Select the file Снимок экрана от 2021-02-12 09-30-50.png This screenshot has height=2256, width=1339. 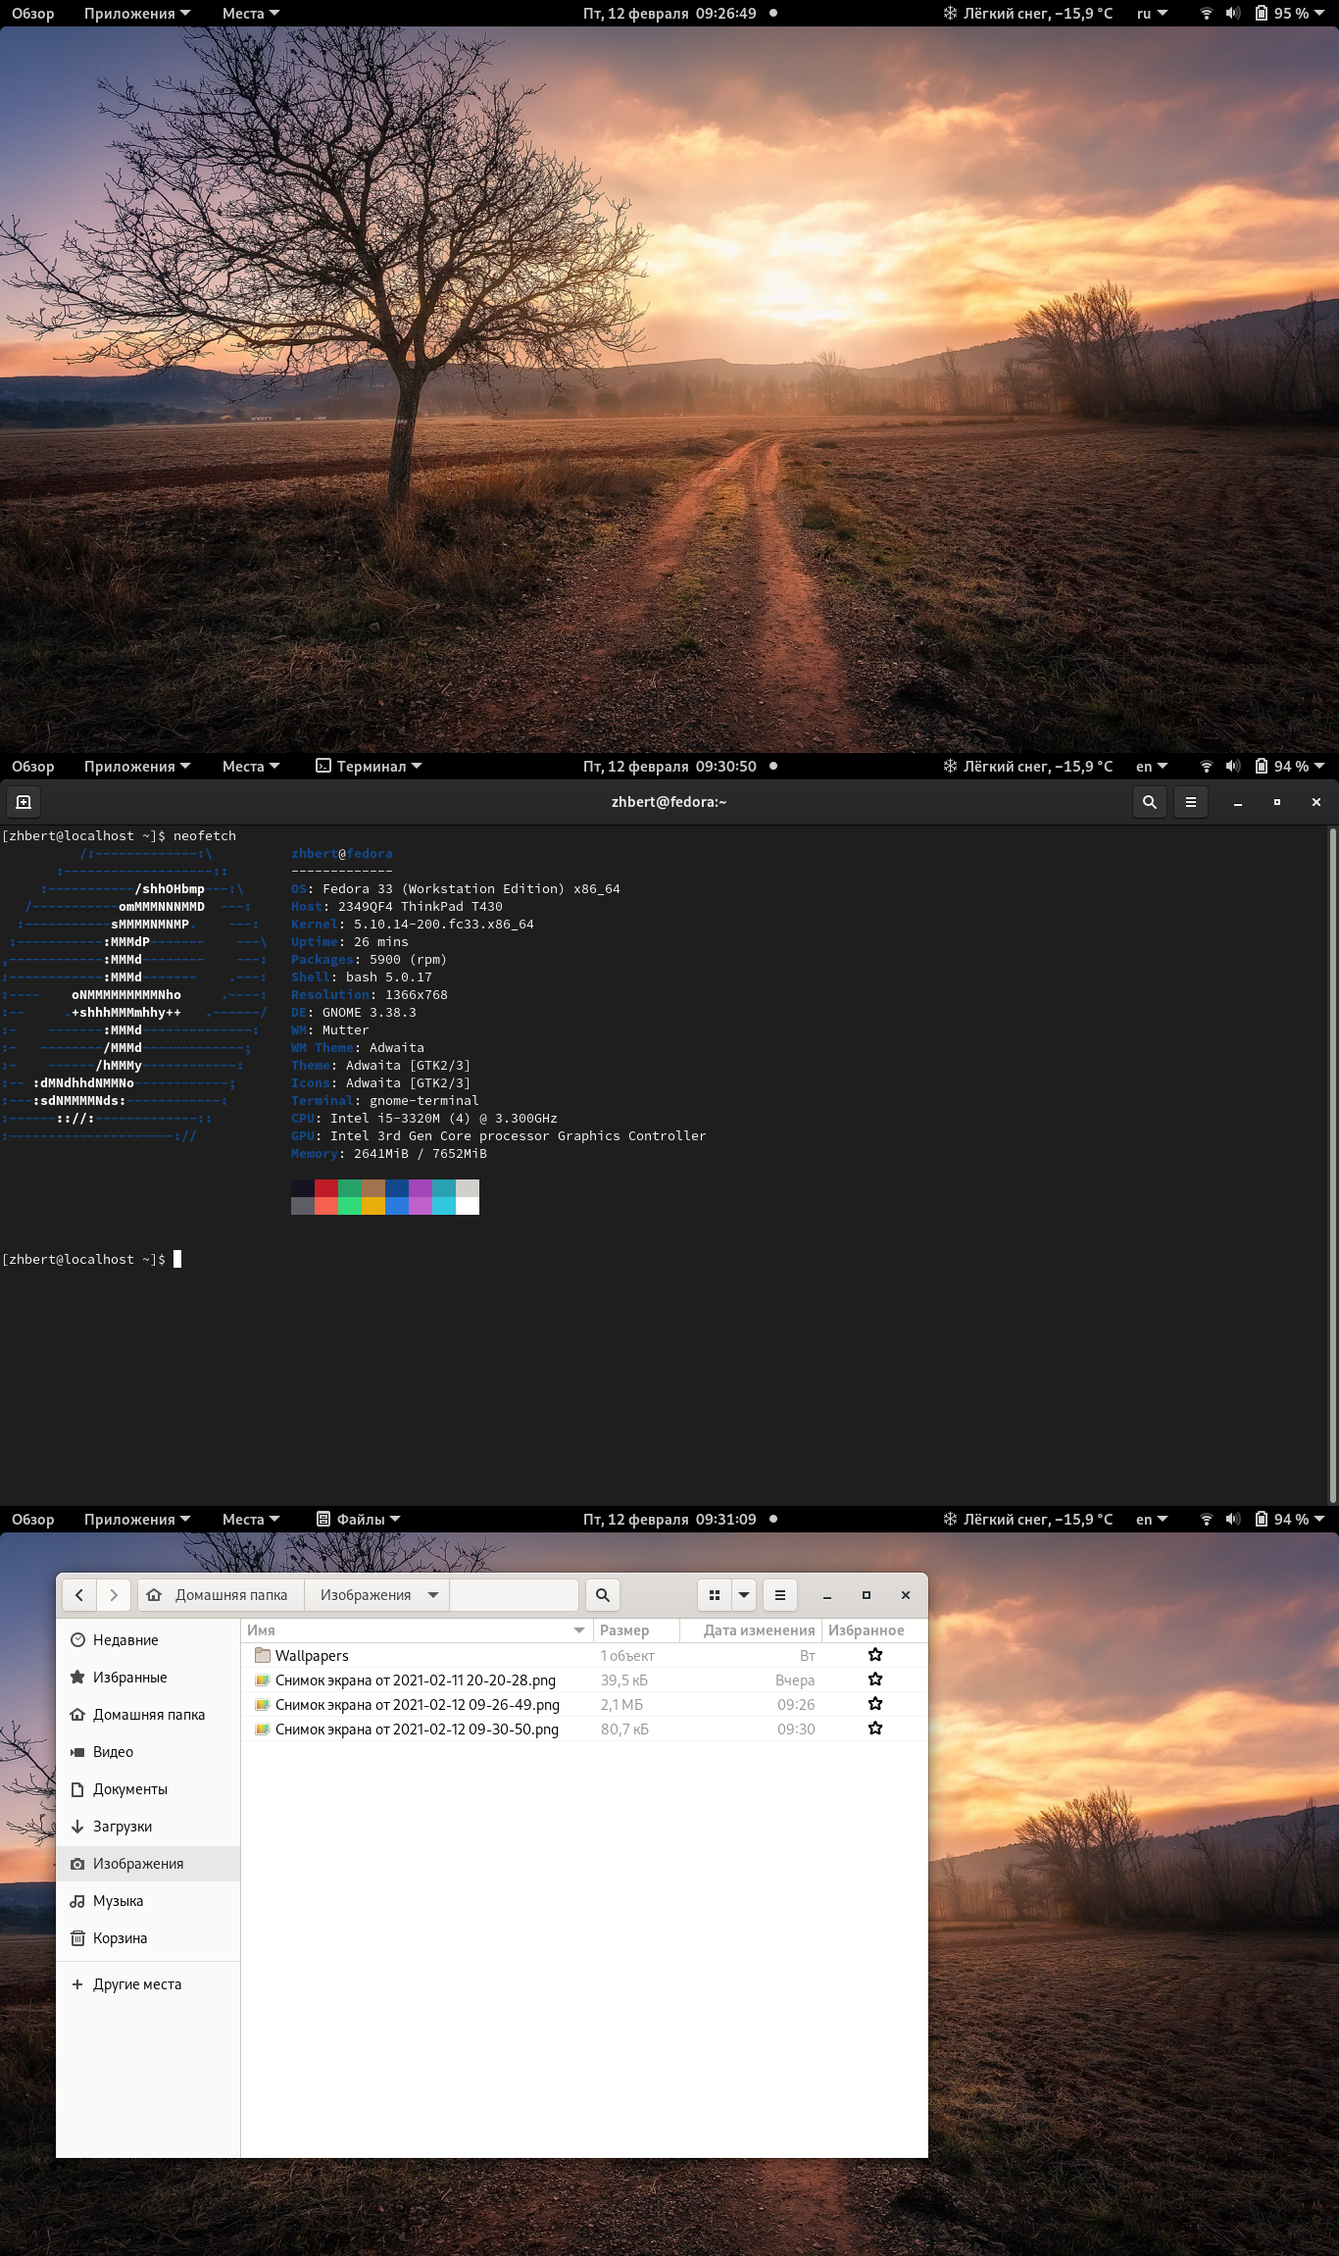pos(584,1729)
